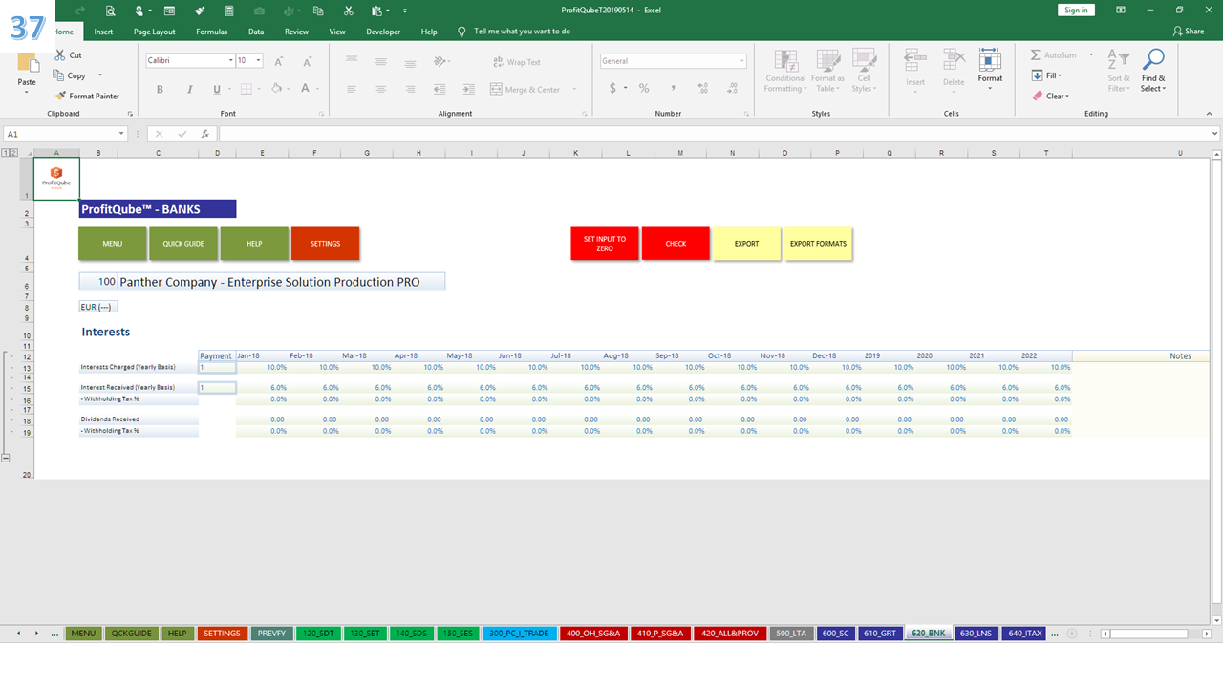Add a new sheet with plus button
The width and height of the screenshot is (1223, 688).
coord(1072,634)
